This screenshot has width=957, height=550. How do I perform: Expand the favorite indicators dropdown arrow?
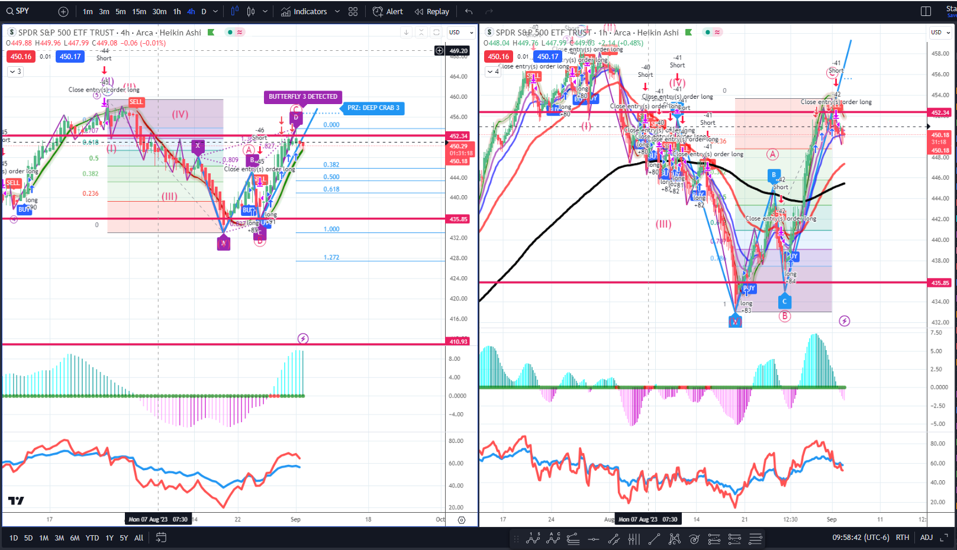[337, 12]
